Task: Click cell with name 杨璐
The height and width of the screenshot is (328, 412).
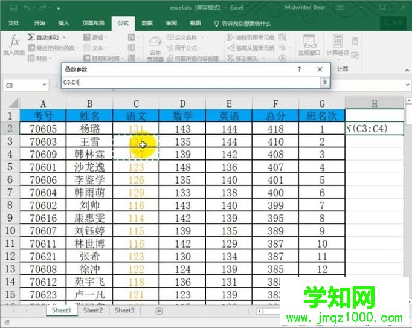Action: pos(89,129)
